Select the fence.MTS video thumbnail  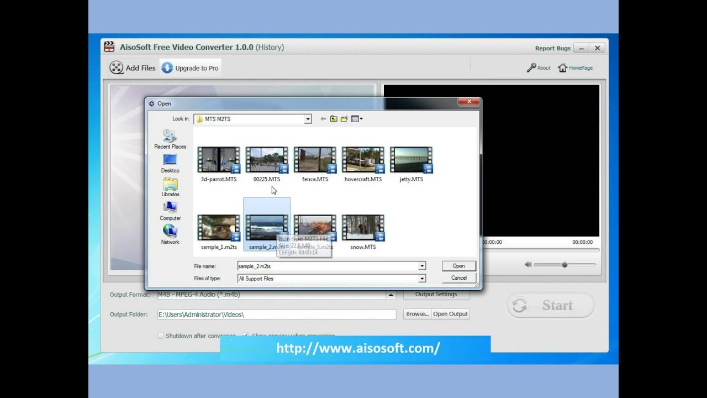pyautogui.click(x=315, y=160)
